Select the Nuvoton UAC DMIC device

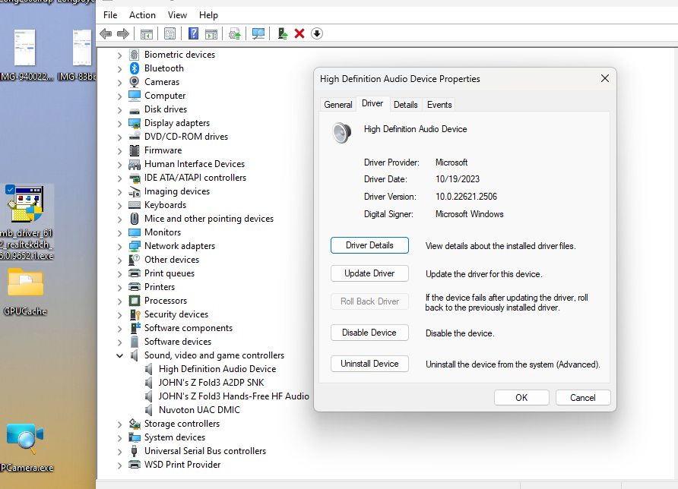point(199,410)
